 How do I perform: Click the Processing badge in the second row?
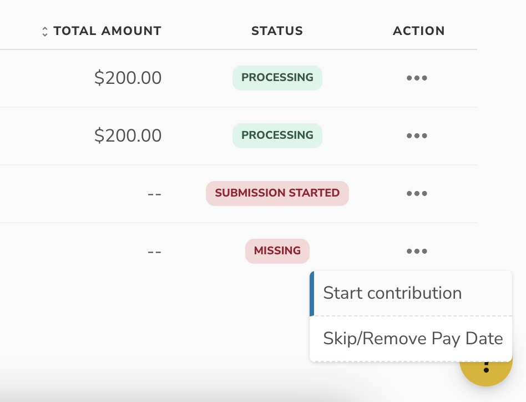click(277, 135)
